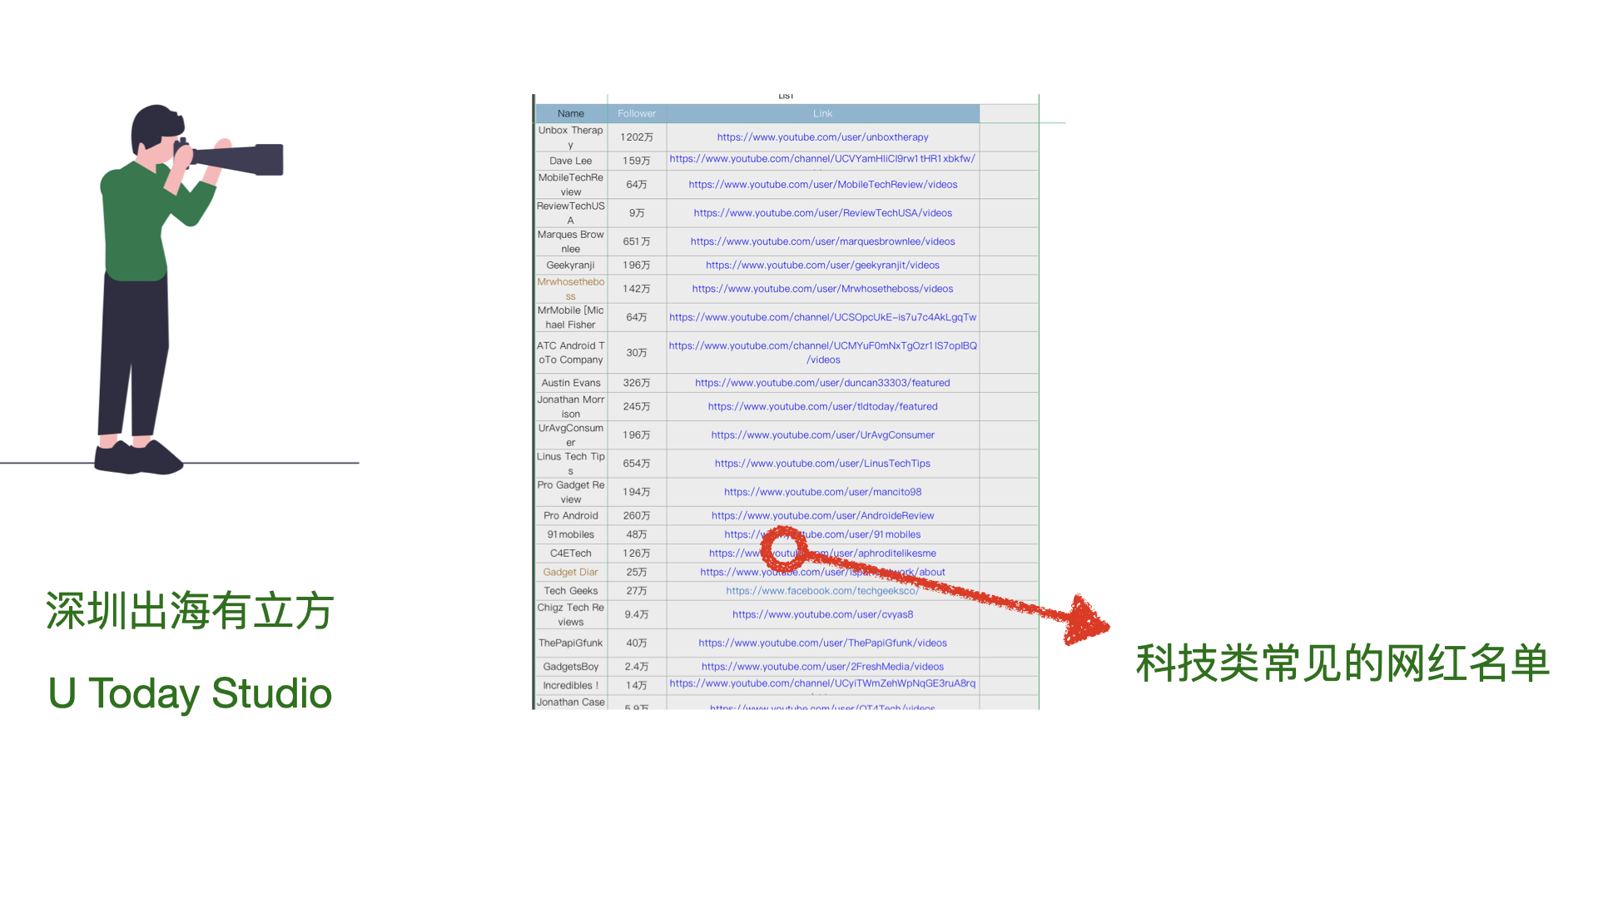Click the U Today Studio text
Image resolution: width=1598 pixels, height=899 pixels.
point(190,693)
